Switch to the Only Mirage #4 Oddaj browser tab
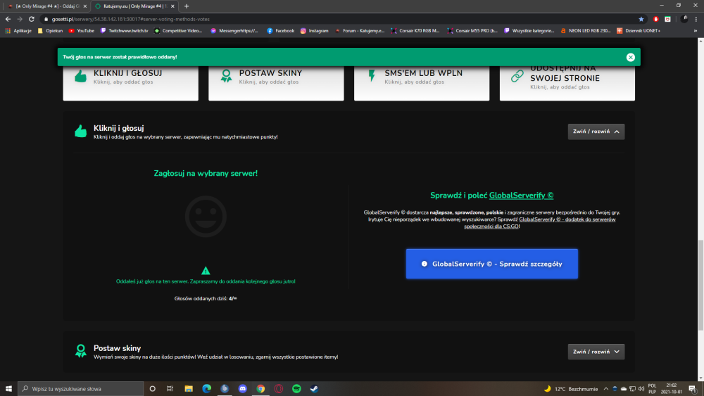Image resolution: width=704 pixels, height=396 pixels. click(x=45, y=6)
